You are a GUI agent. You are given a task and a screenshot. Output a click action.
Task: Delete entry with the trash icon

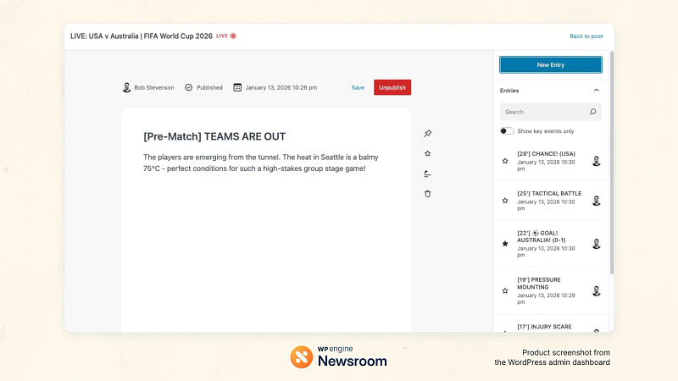pos(428,194)
